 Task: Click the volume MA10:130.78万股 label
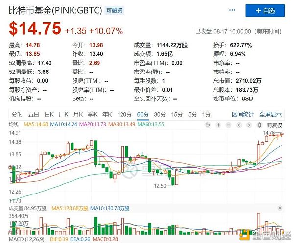point(110,208)
